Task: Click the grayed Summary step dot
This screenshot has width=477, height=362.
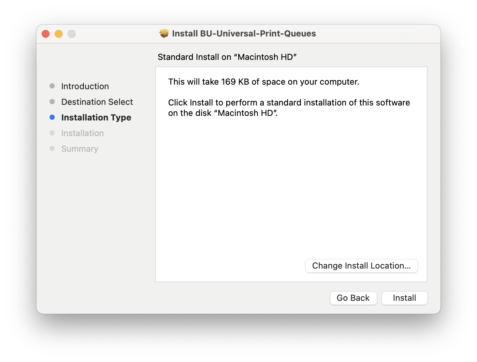Action: pos(52,148)
